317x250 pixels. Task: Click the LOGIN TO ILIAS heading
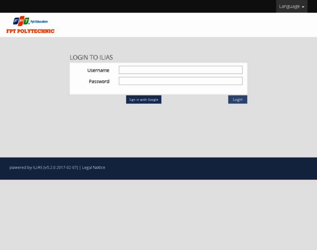(x=91, y=57)
